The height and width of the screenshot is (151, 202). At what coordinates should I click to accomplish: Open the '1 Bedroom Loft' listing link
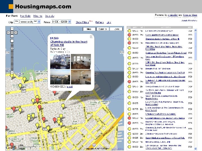click(x=161, y=114)
